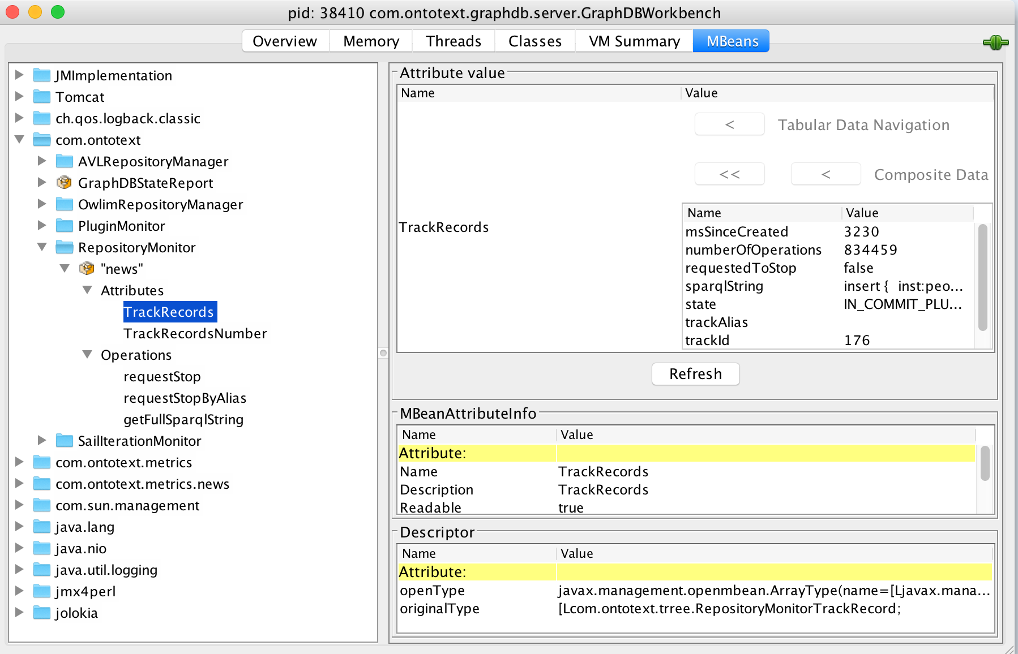Select the requestStopByAlias operation
This screenshot has height=654, width=1018.
pos(185,398)
